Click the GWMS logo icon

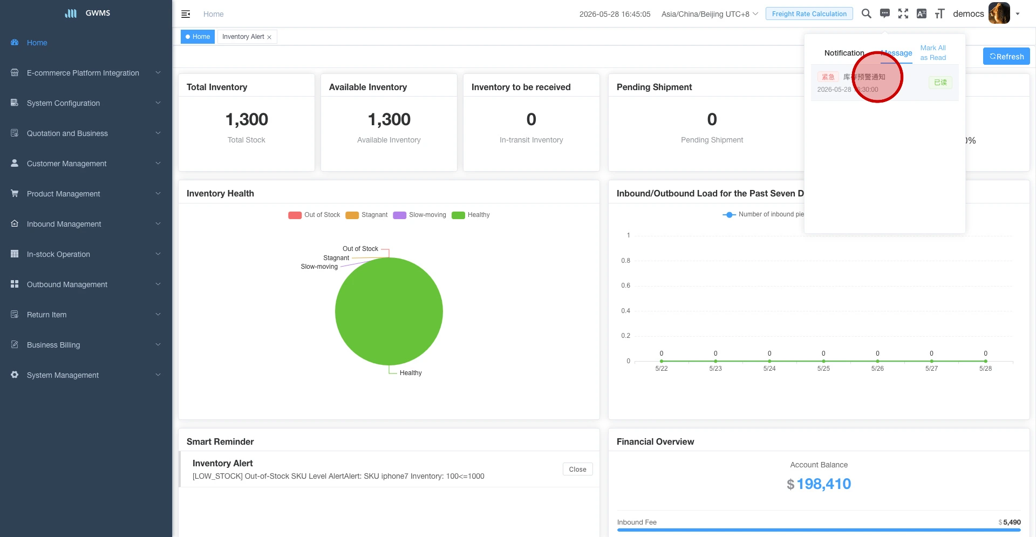[71, 13]
